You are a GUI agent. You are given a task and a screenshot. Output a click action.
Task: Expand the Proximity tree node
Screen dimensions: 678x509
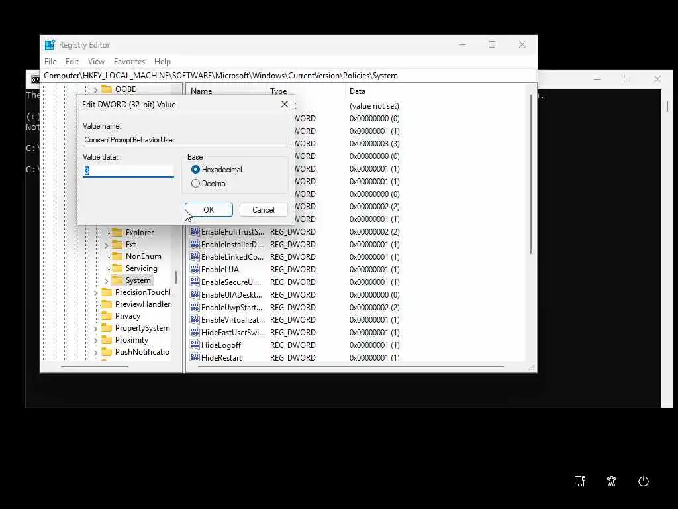click(x=95, y=341)
